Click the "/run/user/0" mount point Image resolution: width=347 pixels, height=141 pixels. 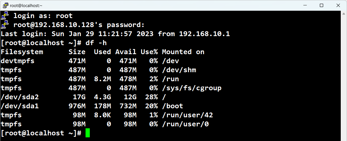click(185, 124)
